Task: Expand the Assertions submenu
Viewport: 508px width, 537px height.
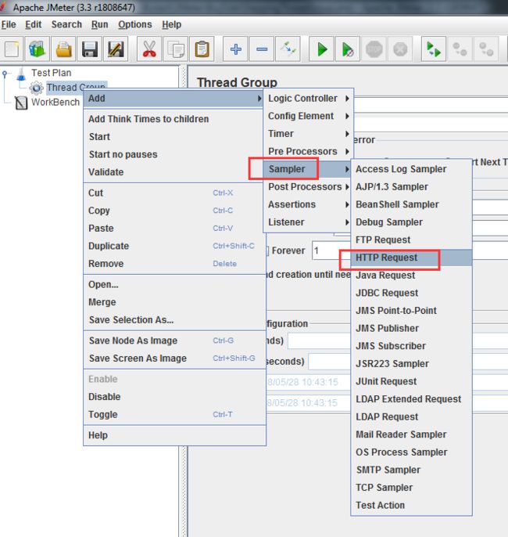Action: (x=309, y=204)
